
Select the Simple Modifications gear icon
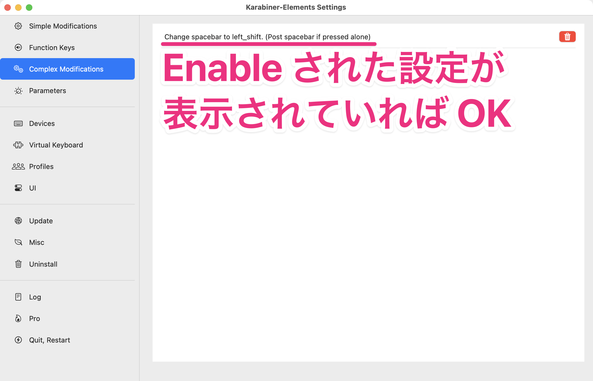[18, 26]
